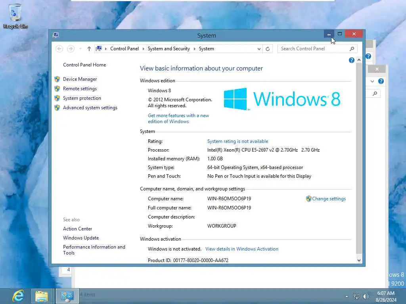
Task: Select the Product ID 00177-80020-00000-AA672 text
Action: click(x=201, y=260)
